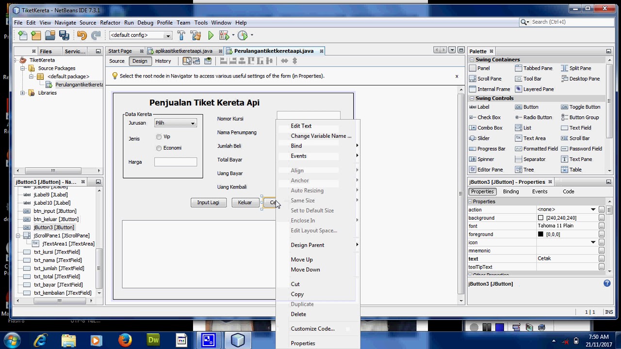Pick Password Field from Palette
The image size is (621, 349).
pyautogui.click(x=582, y=149)
